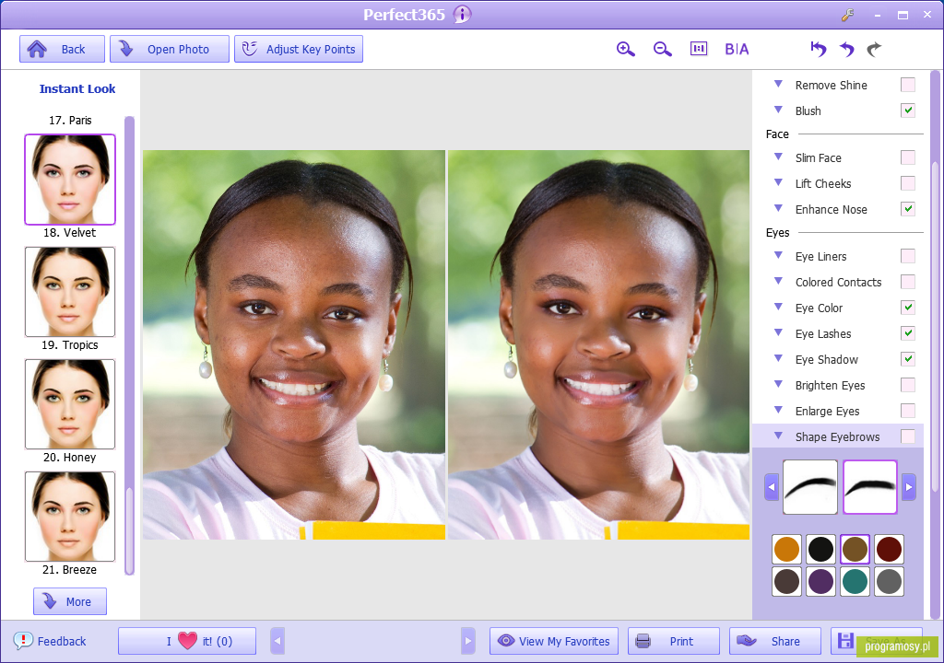Select the dark red eyebrow color swatch
Screen dimensions: 944x663
tap(890, 550)
